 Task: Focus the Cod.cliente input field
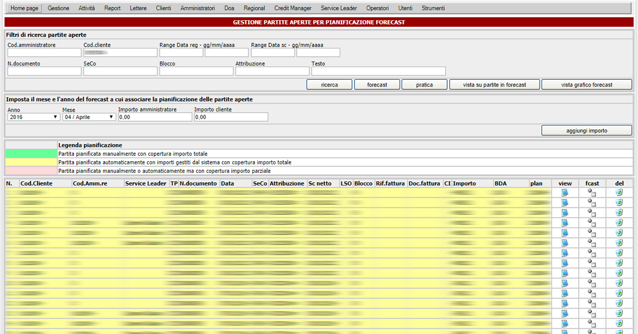tap(120, 53)
